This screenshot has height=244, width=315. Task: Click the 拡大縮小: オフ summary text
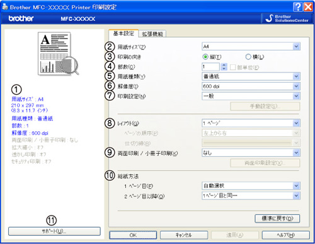point(28,147)
